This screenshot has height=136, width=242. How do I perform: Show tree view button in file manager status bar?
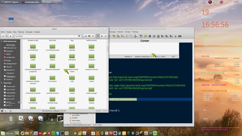click(5, 111)
